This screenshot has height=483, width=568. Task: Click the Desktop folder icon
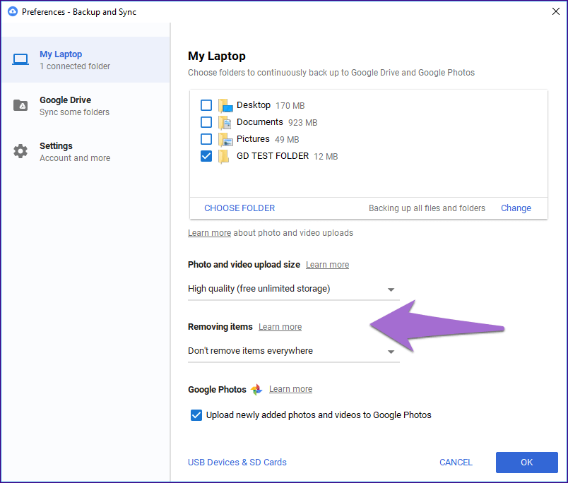pos(225,106)
